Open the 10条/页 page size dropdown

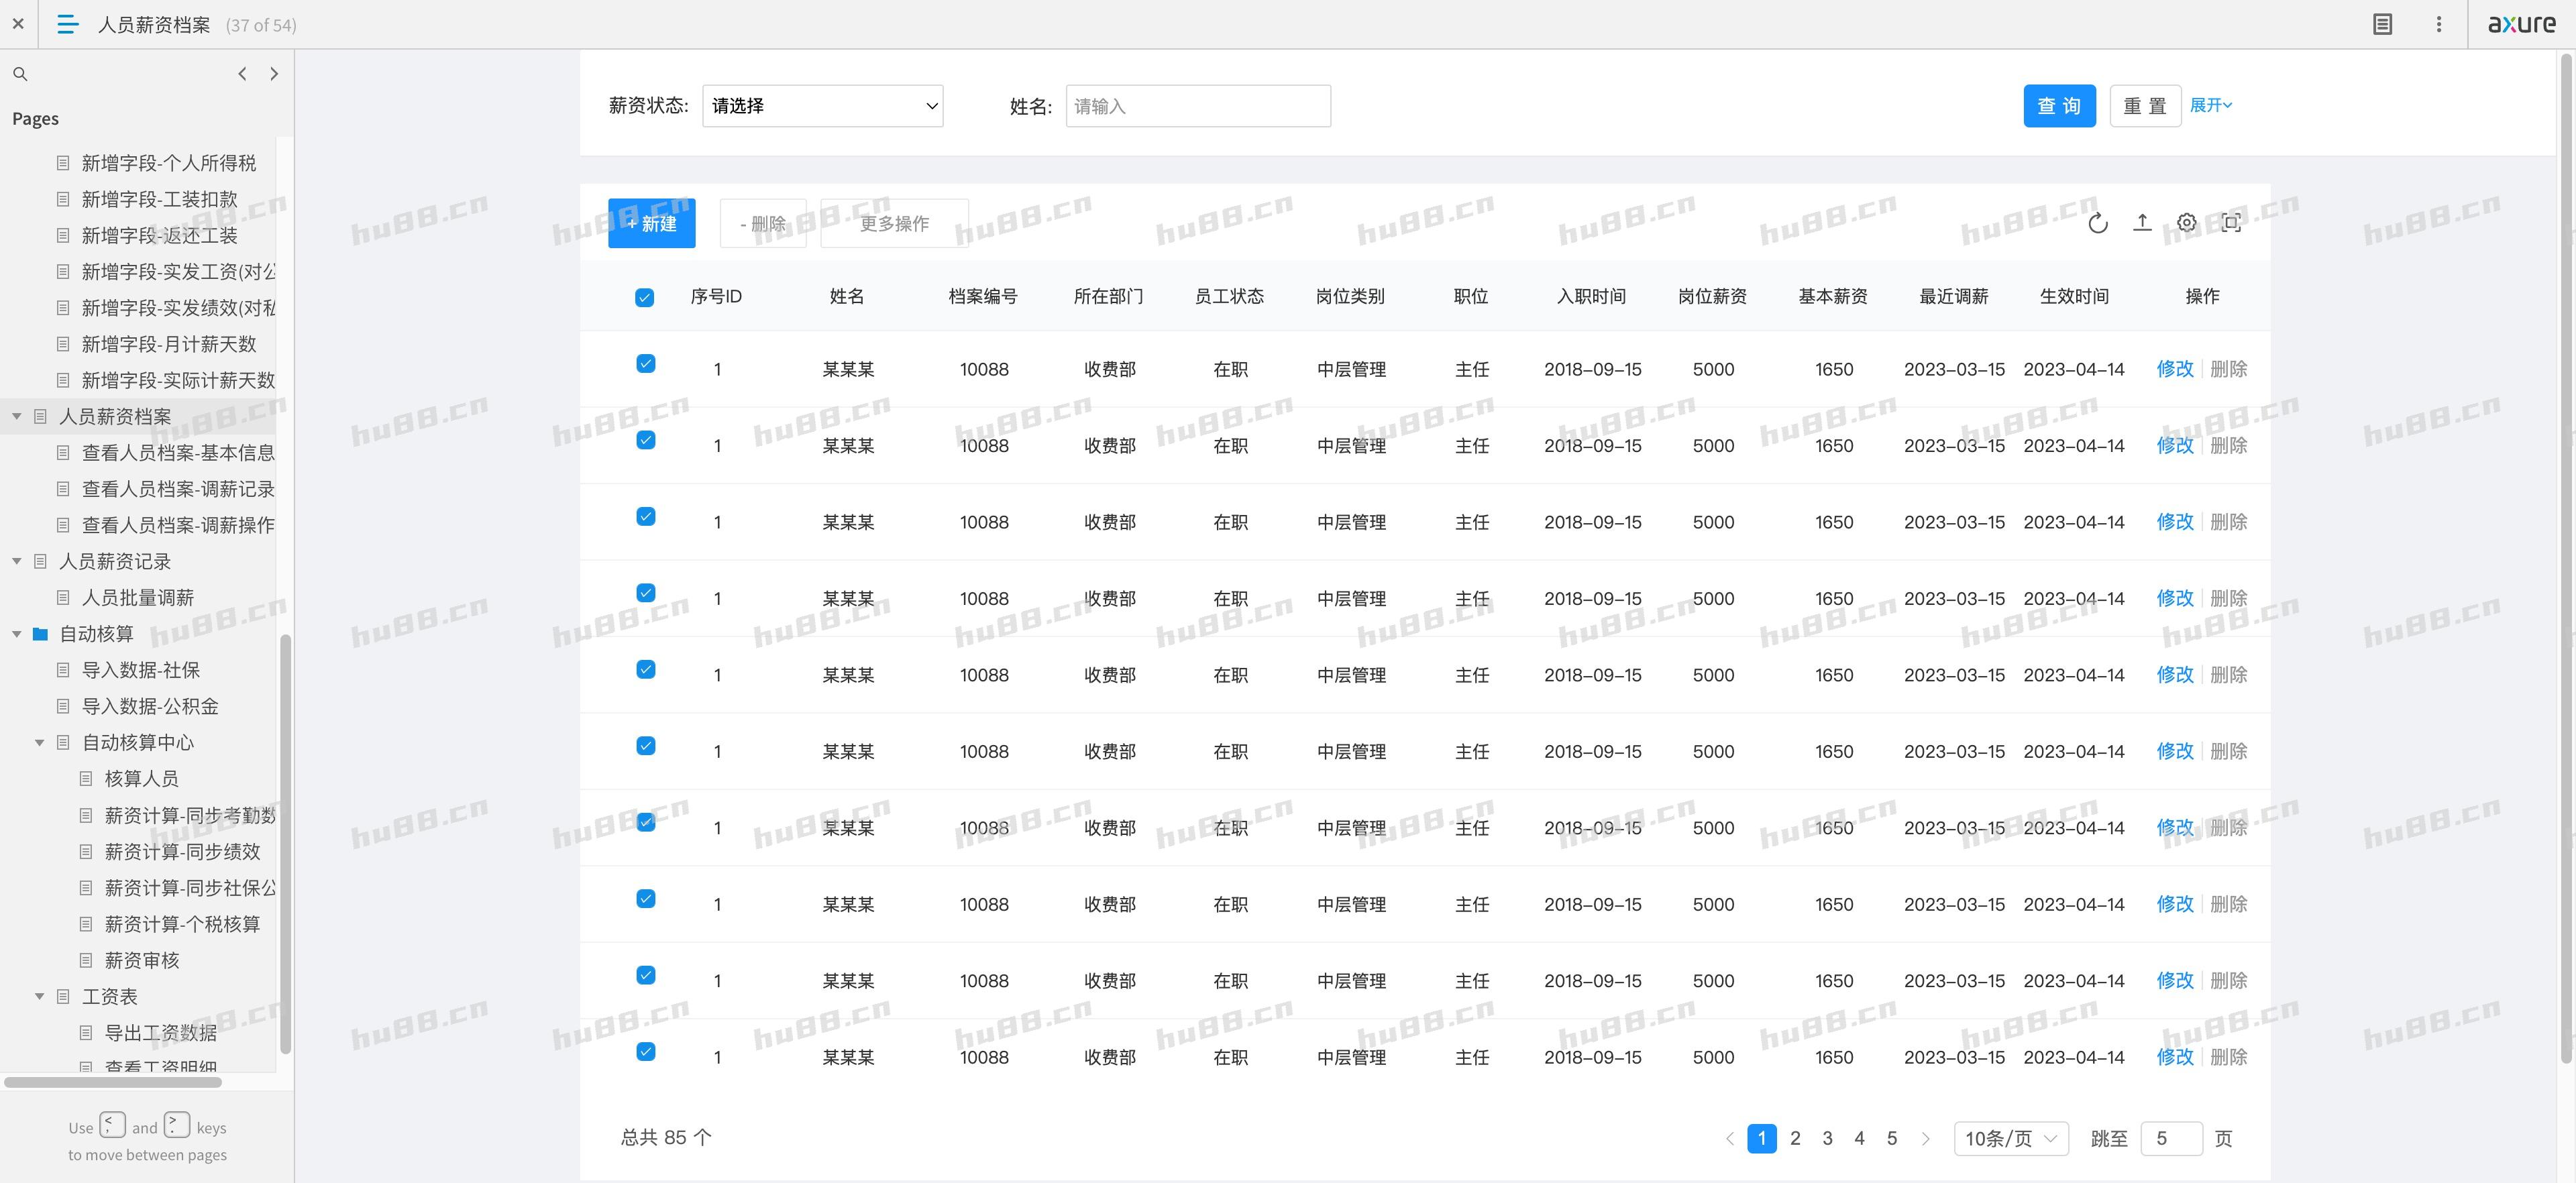pos(2010,1138)
